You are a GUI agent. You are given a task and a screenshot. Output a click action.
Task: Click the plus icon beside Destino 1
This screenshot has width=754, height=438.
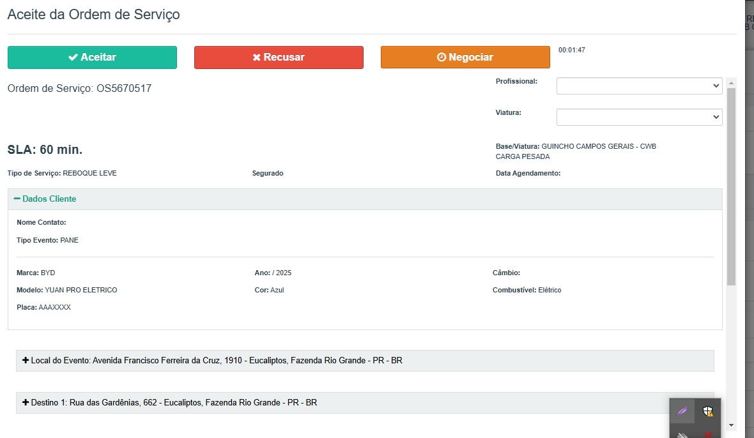click(x=26, y=403)
